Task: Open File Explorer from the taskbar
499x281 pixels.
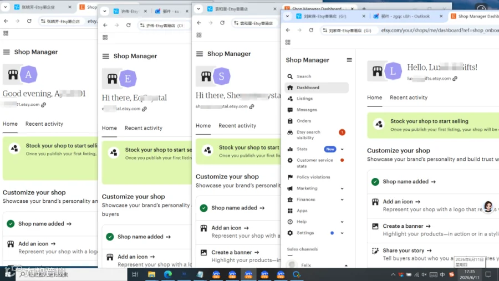Action: tap(151, 274)
